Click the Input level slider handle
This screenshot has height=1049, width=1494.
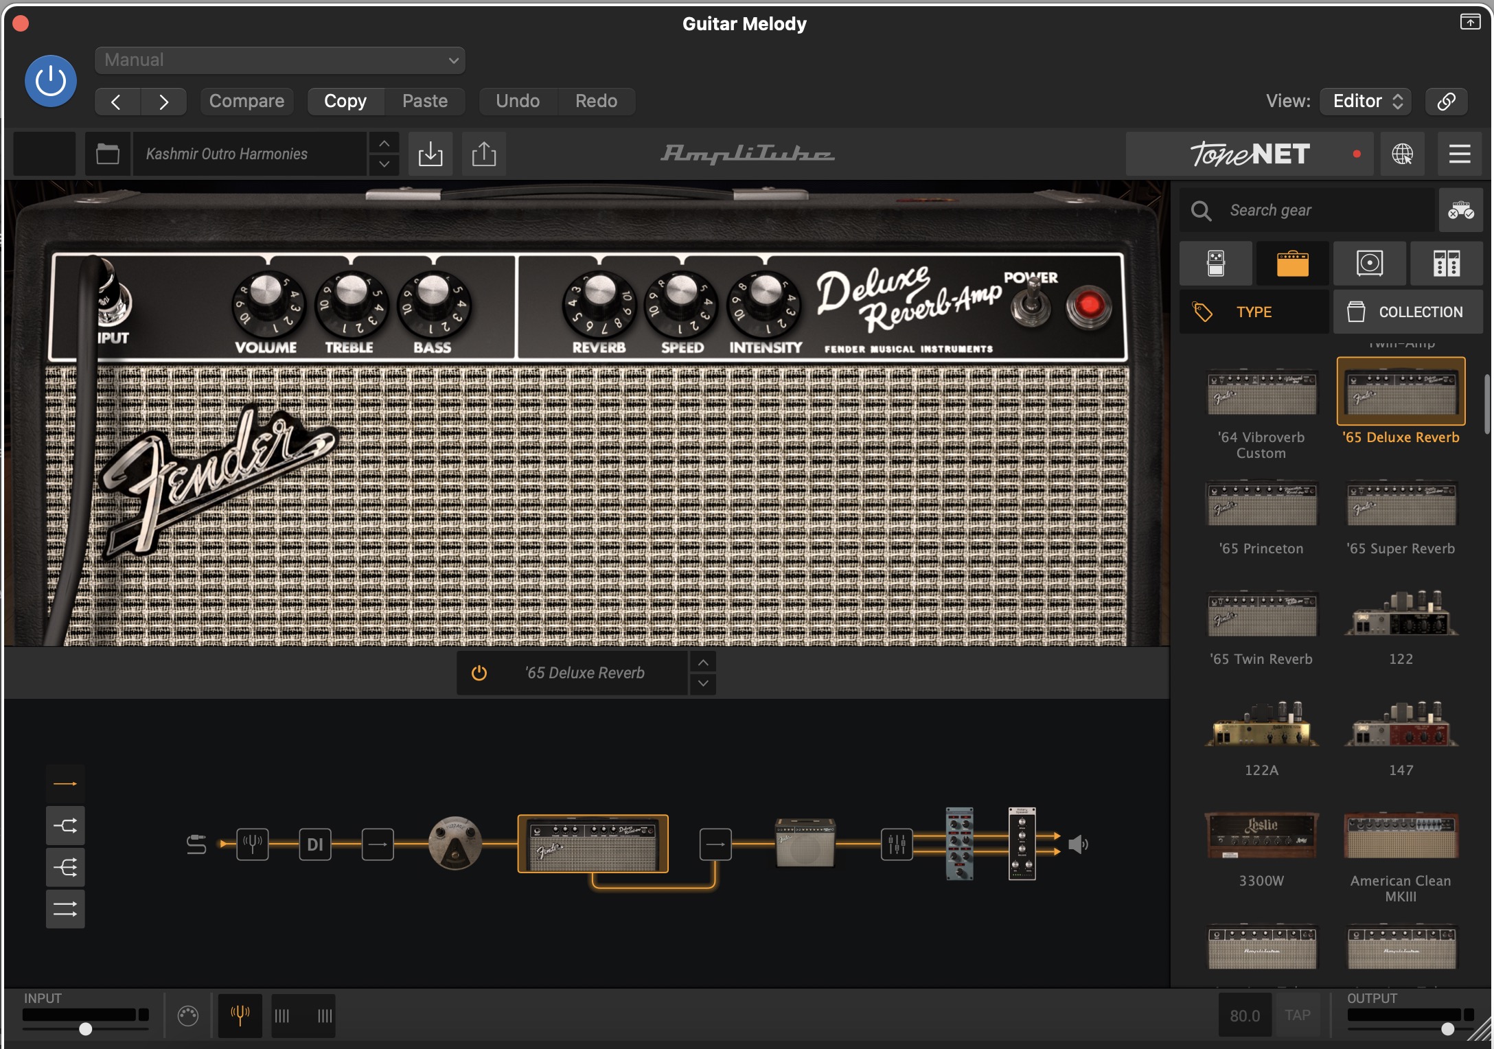tap(85, 1028)
